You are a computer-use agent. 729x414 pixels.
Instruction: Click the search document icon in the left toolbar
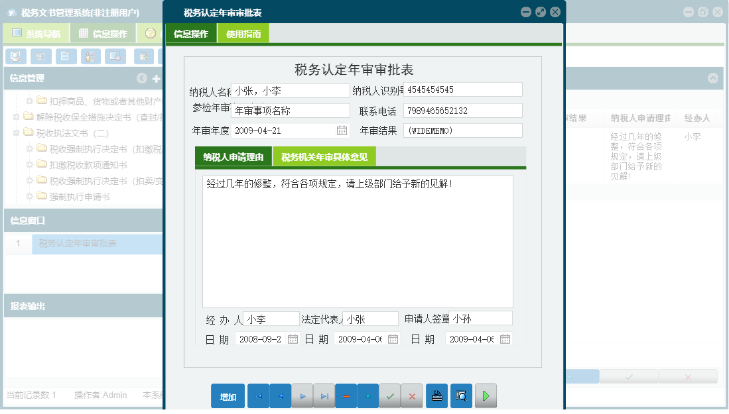point(15,56)
